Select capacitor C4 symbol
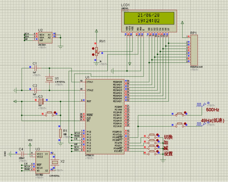228x182 pixels. [x=22, y=154]
